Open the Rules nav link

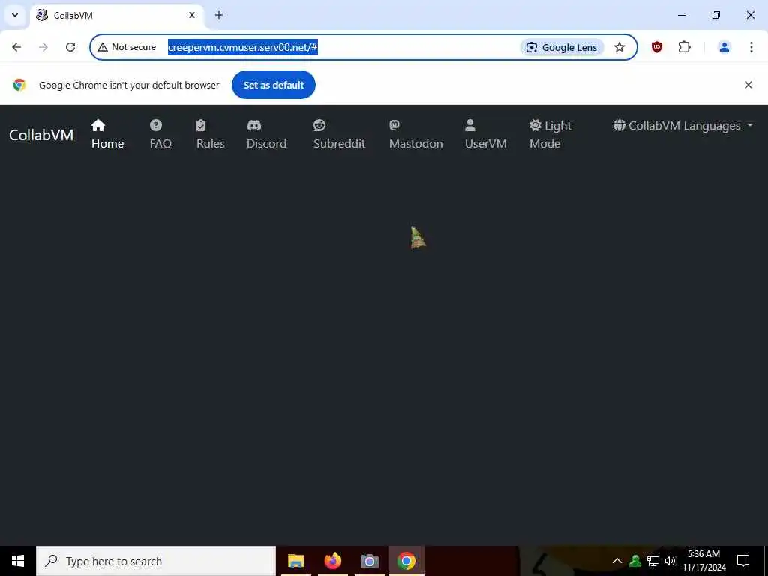[x=211, y=134]
